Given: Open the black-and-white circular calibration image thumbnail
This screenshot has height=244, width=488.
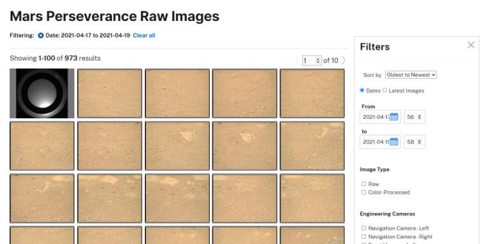Looking at the screenshot, I should pyautogui.click(x=42, y=93).
